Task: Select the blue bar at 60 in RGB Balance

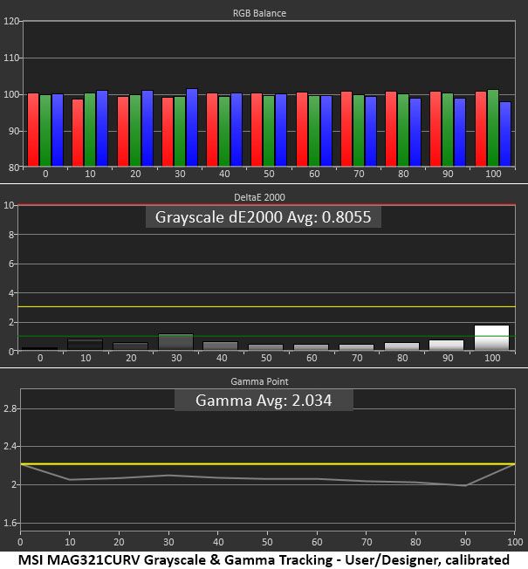Action: (x=326, y=131)
